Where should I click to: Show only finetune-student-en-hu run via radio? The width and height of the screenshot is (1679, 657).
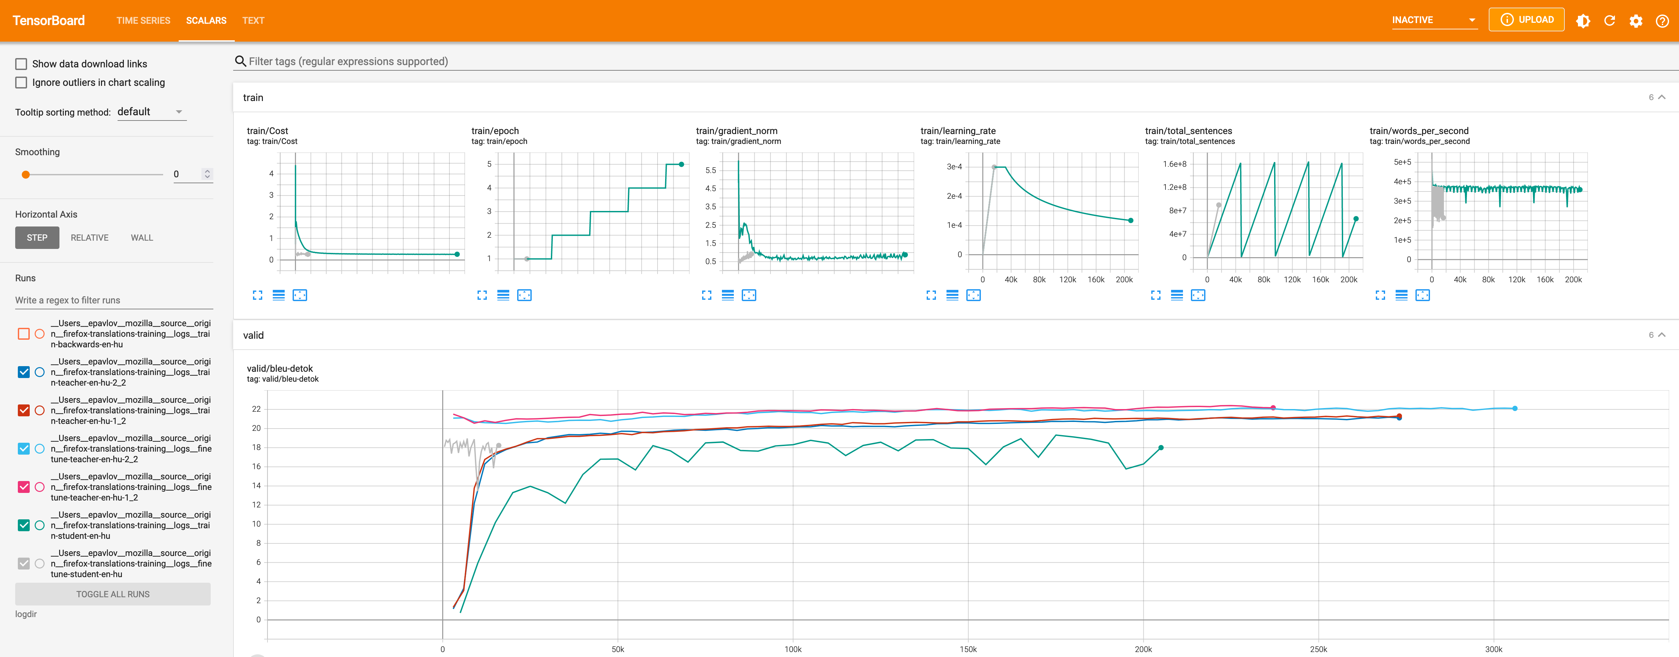(40, 564)
